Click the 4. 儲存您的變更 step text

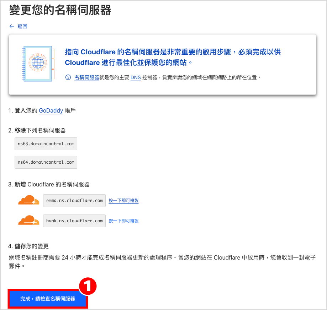point(28,246)
